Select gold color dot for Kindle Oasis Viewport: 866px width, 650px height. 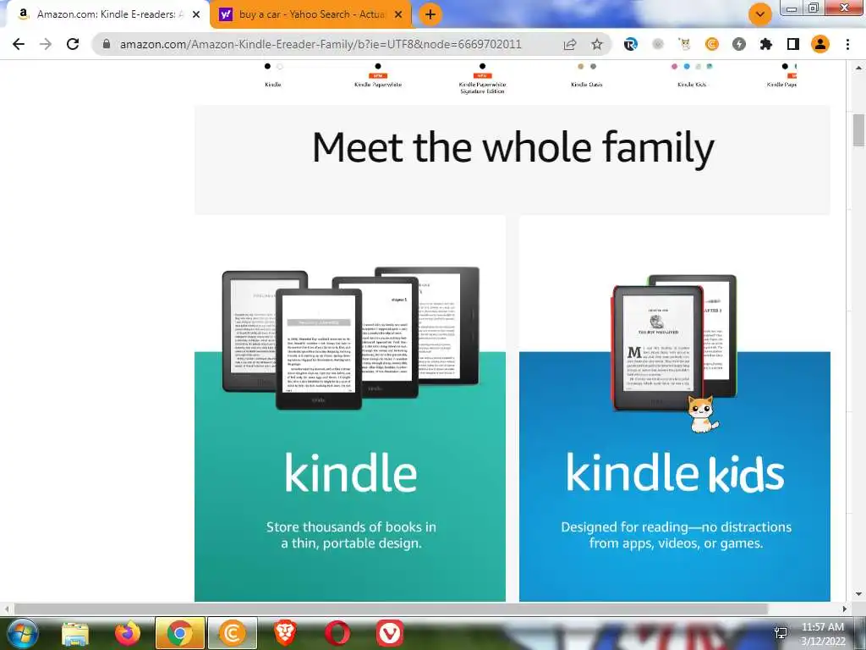click(x=580, y=66)
